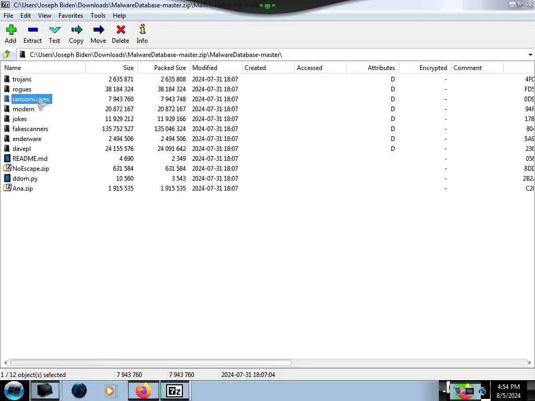The height and width of the screenshot is (401, 535).
Task: Open the Windows Start button
Action: [14, 391]
